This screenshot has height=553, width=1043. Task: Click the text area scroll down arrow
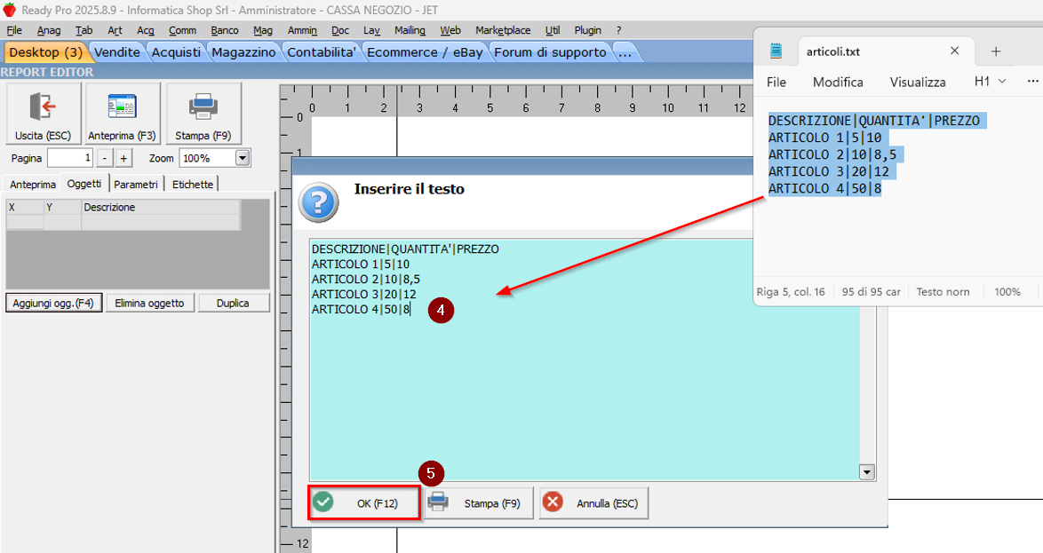[867, 472]
